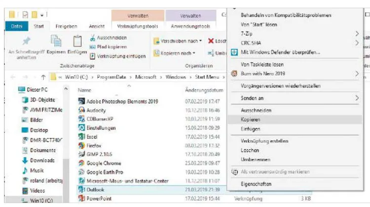370x207 pixels.
Task: Click the navigation pane scroll-up arrow
Action: [66, 89]
